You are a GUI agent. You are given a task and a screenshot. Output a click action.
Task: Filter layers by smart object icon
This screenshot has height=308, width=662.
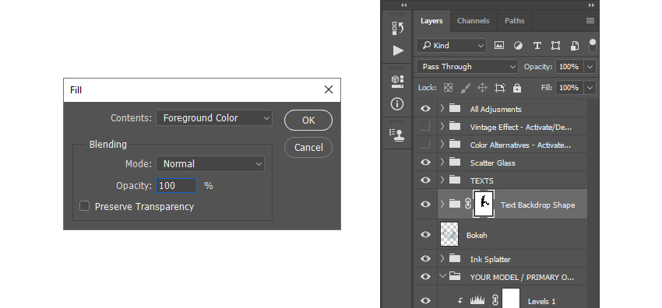point(575,46)
